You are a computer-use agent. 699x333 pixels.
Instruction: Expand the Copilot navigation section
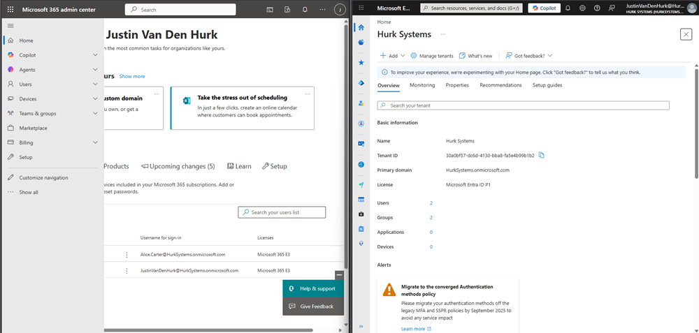tap(95, 54)
